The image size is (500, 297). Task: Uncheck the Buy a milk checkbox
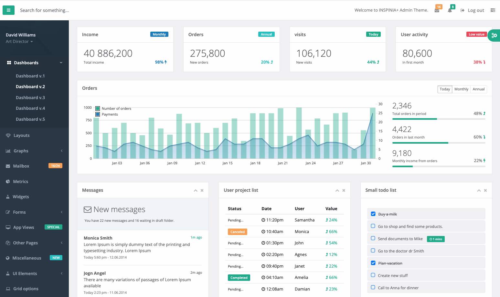click(373, 214)
